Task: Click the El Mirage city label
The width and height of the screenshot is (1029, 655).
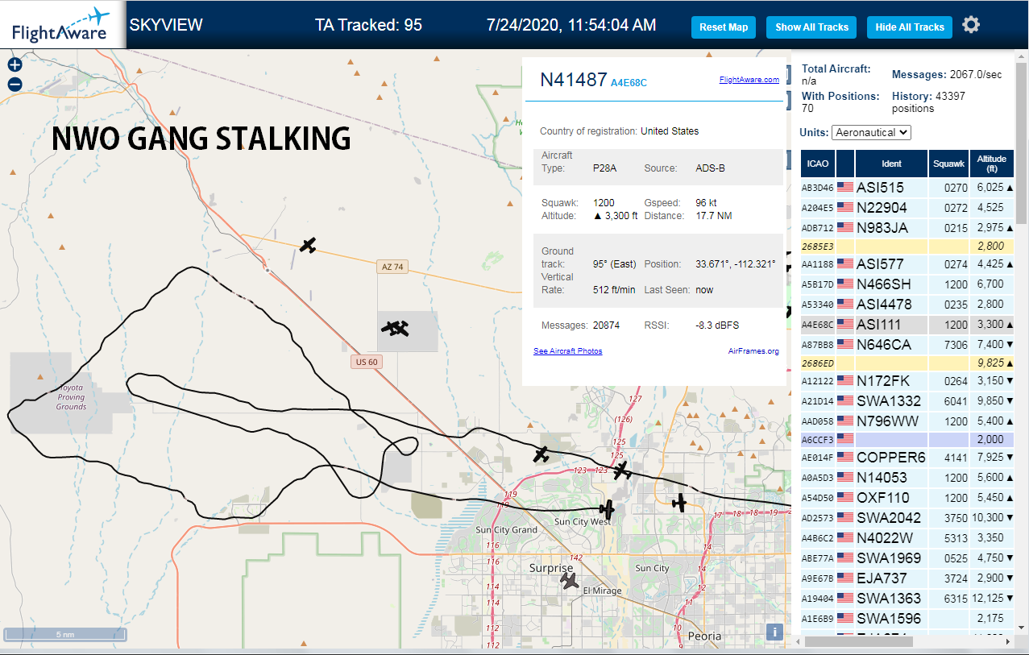Action: tap(602, 591)
